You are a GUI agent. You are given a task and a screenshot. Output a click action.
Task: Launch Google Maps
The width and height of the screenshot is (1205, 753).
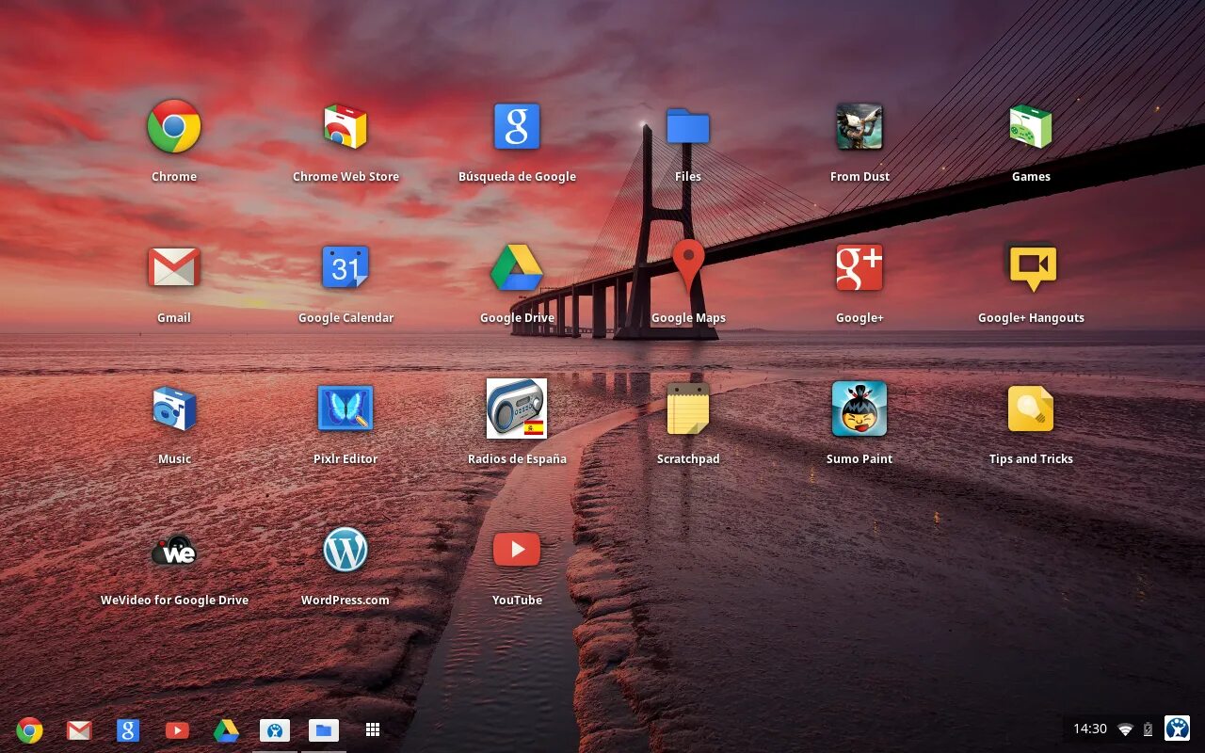688,266
